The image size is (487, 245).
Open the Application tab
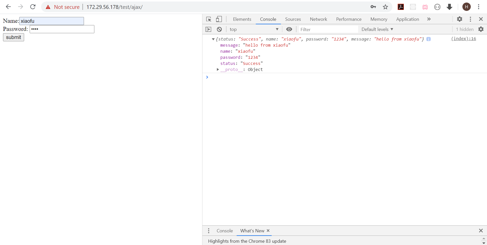pos(408,19)
